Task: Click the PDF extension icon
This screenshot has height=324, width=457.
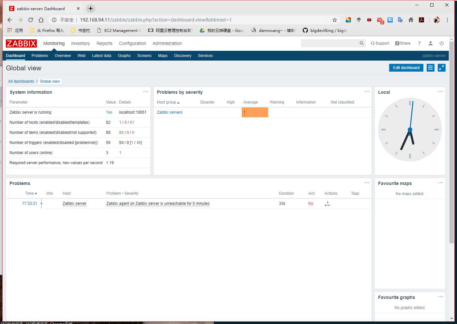Action: (x=421, y=20)
